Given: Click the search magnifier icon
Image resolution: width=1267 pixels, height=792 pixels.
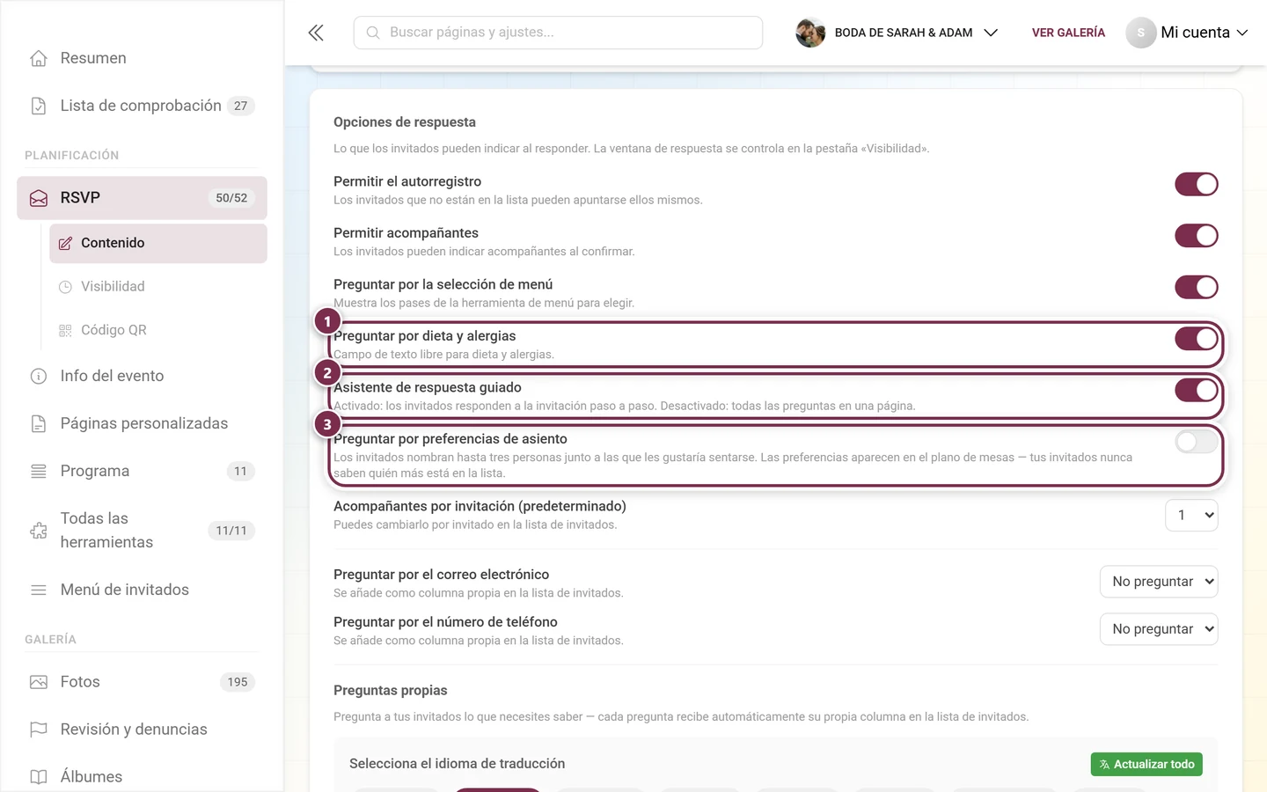Looking at the screenshot, I should click(x=373, y=33).
